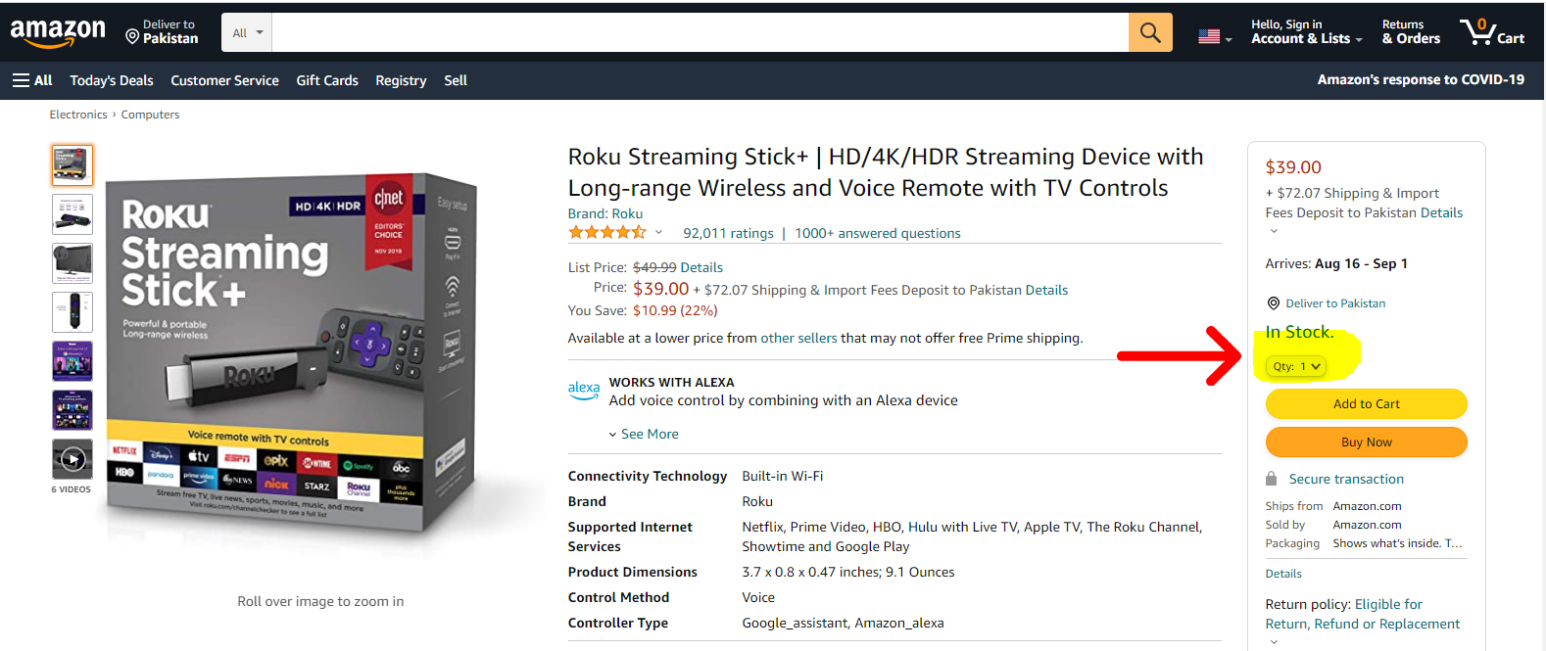Click the star rating icons
1546x651 pixels.
coord(606,233)
